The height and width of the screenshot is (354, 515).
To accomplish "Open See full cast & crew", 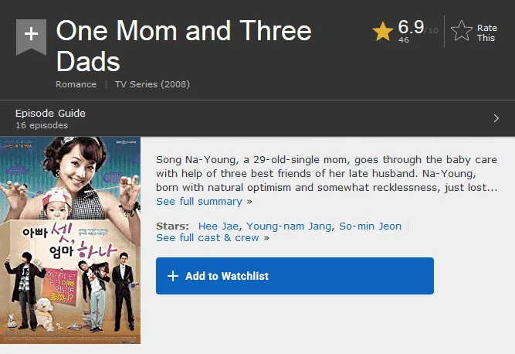I will (x=212, y=237).
